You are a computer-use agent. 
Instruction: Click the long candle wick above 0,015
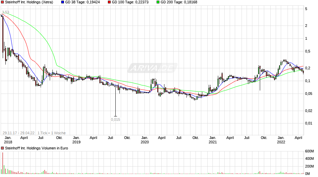click(x=116, y=101)
